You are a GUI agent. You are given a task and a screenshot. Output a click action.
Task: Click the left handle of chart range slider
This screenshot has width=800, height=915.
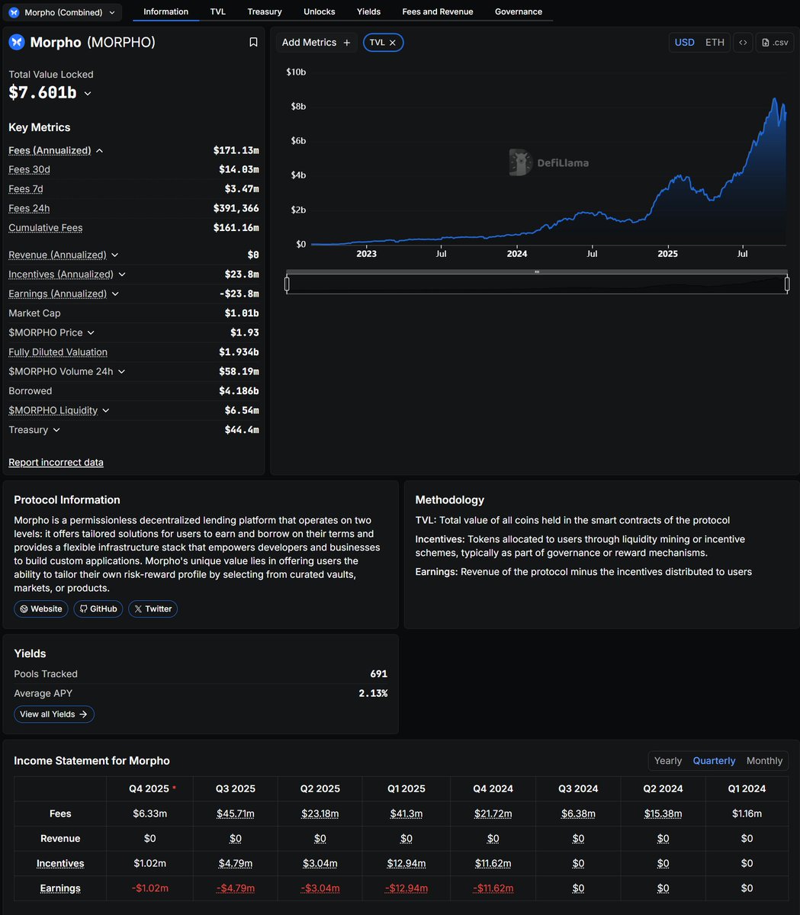click(287, 284)
